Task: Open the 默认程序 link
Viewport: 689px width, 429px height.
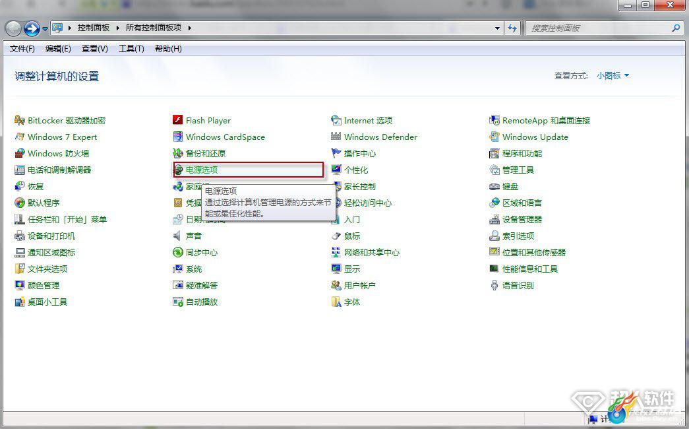Action: click(x=43, y=203)
